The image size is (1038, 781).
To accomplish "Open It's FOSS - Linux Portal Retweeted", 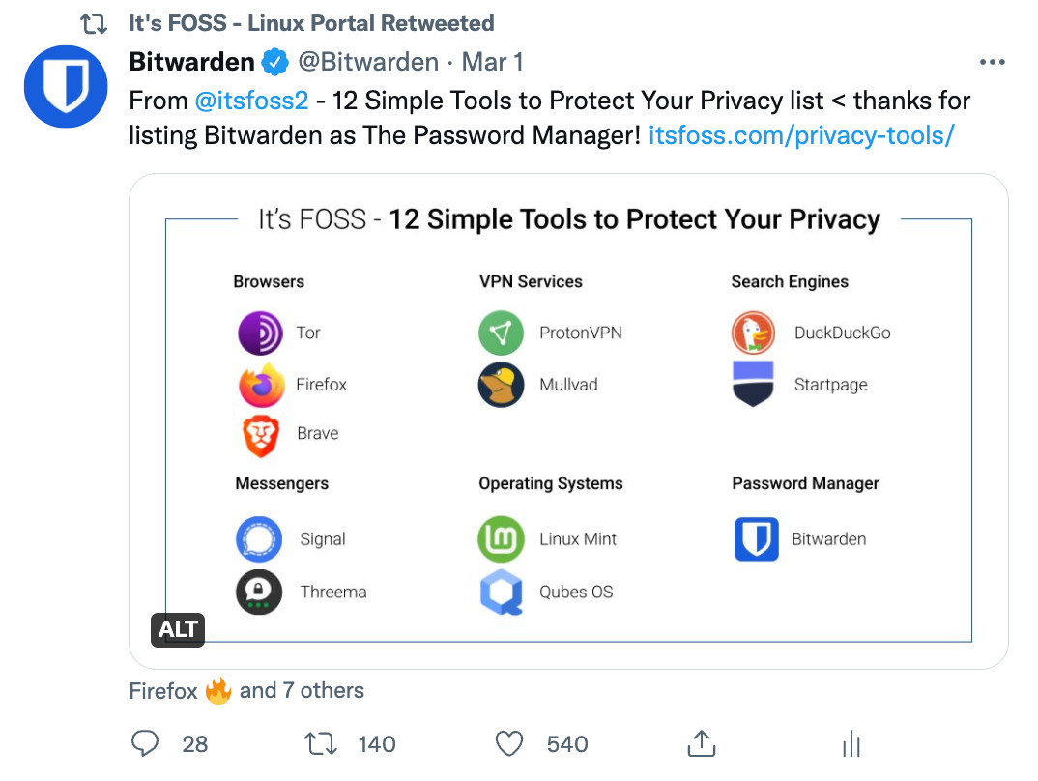I will 311,22.
